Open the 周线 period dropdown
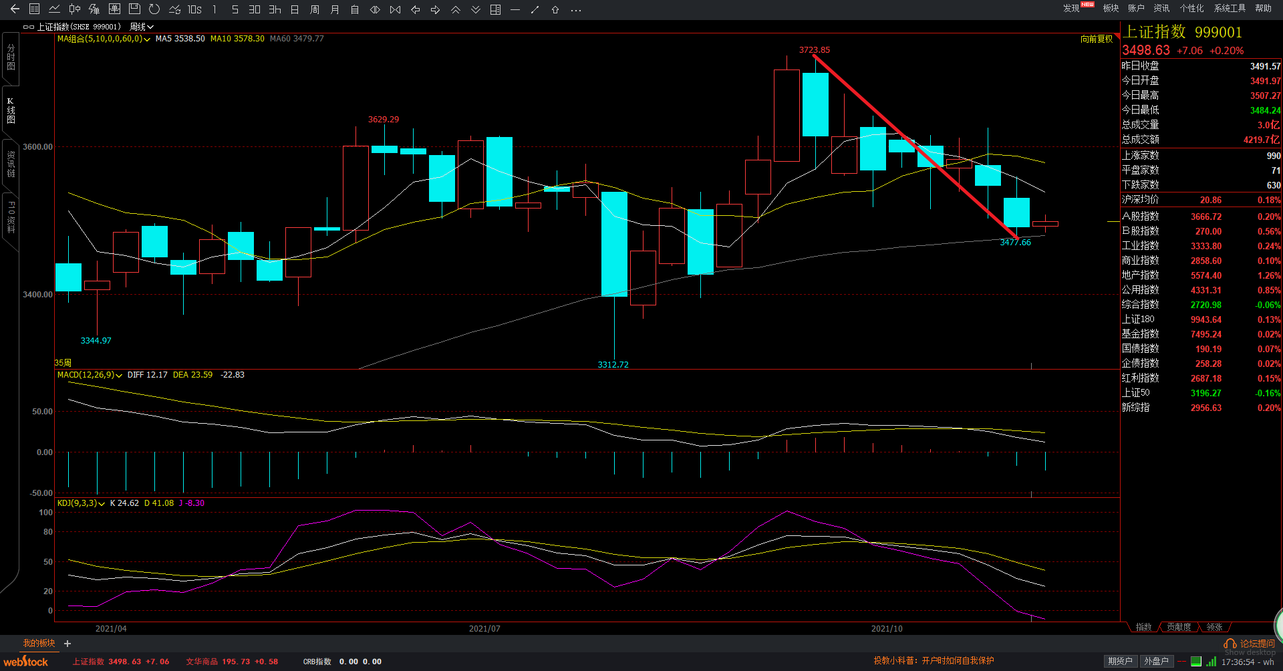The width and height of the screenshot is (1283, 671). point(142,27)
